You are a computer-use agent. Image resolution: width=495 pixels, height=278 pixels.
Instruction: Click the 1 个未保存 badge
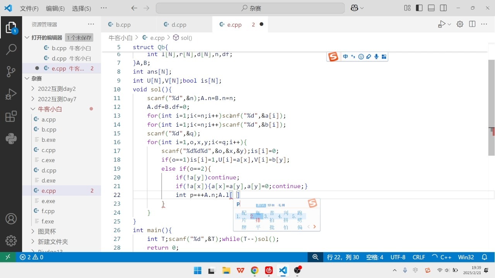[79, 37]
